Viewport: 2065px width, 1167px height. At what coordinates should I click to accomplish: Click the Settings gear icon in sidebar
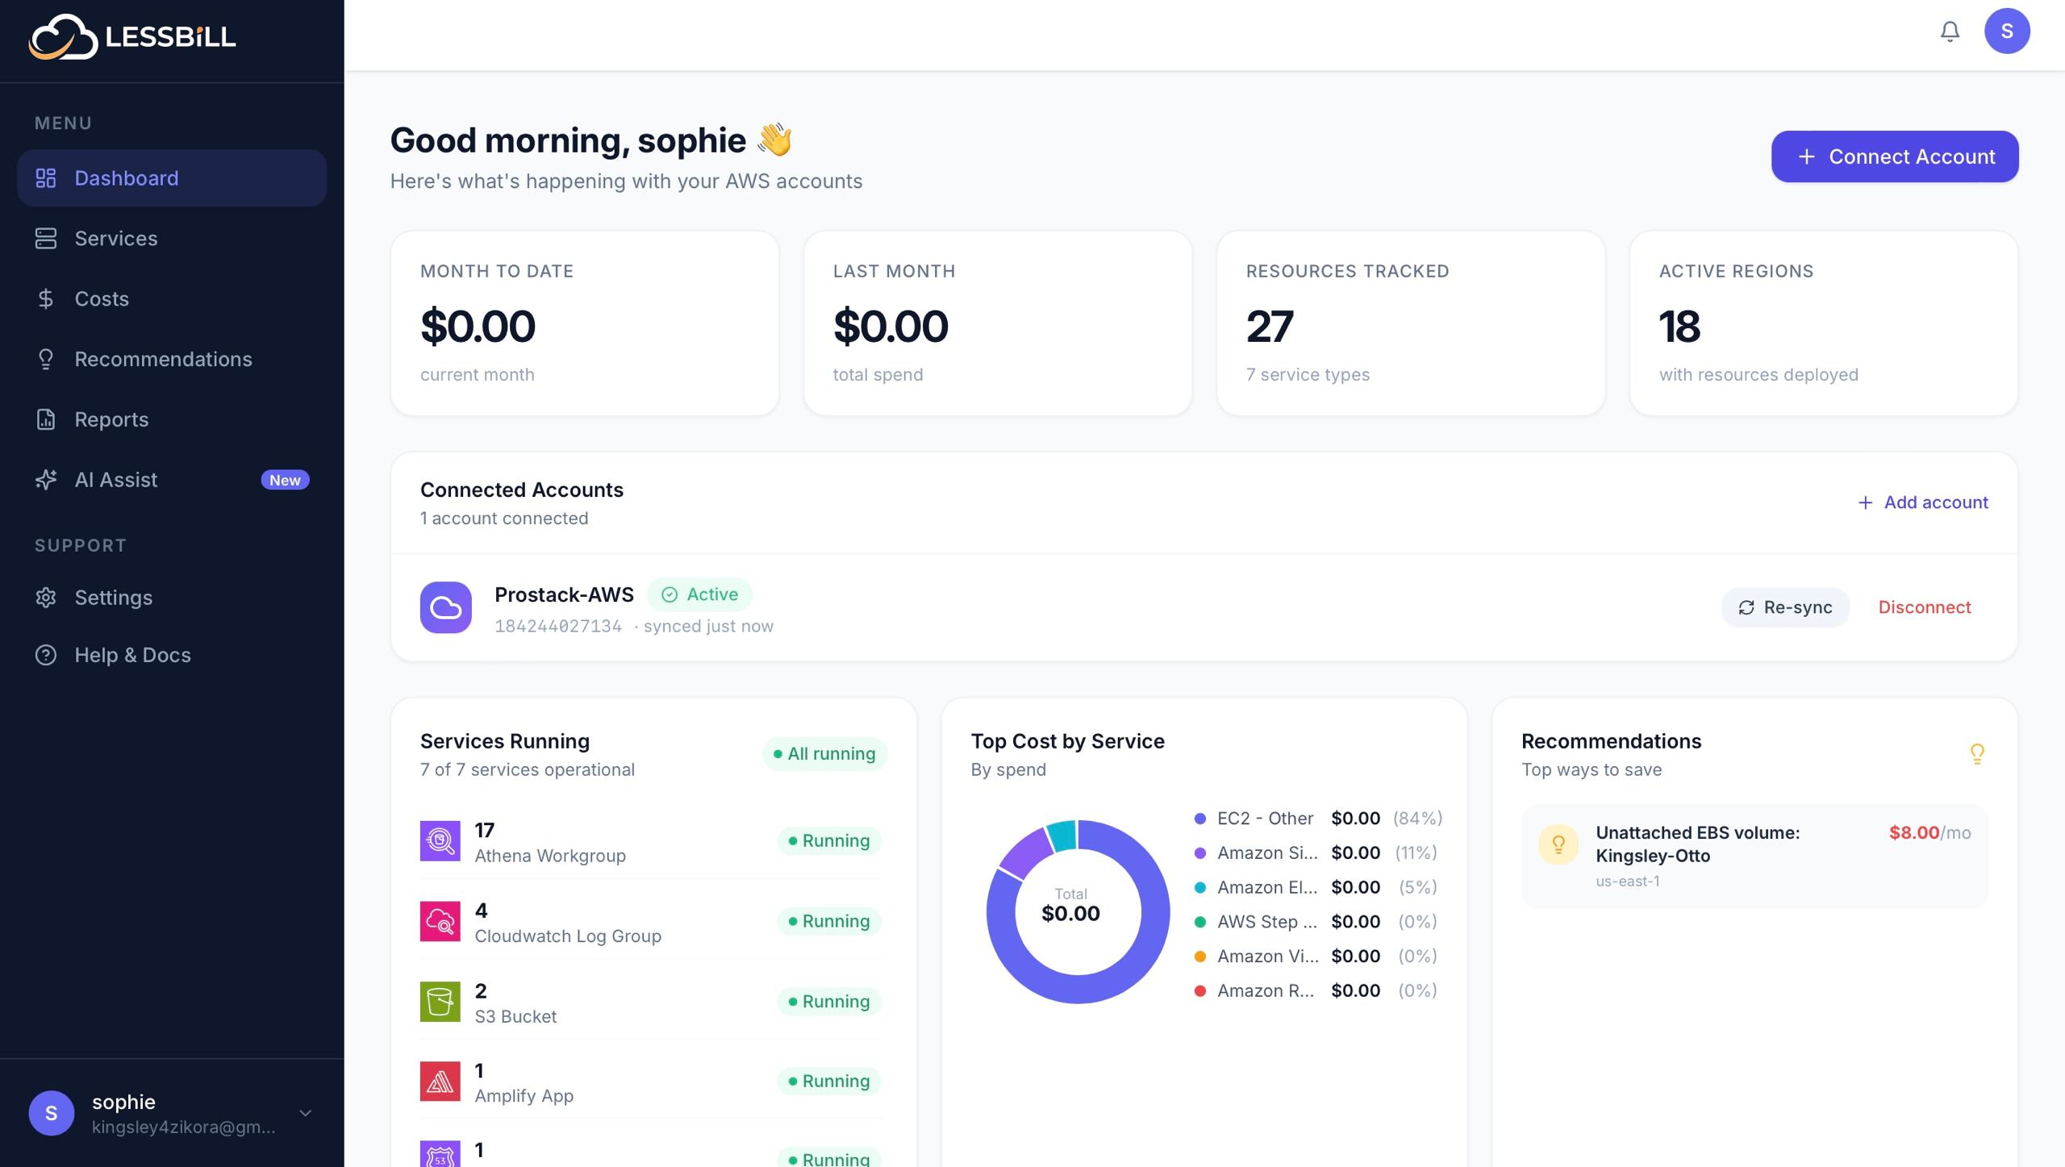(x=46, y=598)
